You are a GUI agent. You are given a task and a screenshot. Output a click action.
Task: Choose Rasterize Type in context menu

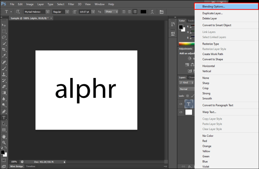(211, 44)
